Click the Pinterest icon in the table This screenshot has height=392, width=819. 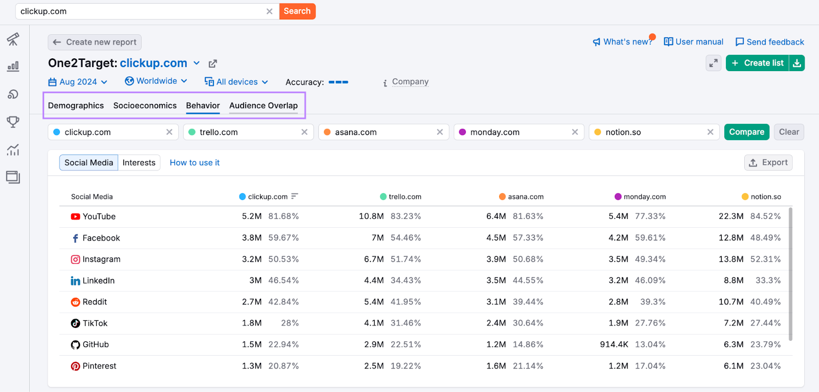click(x=75, y=366)
